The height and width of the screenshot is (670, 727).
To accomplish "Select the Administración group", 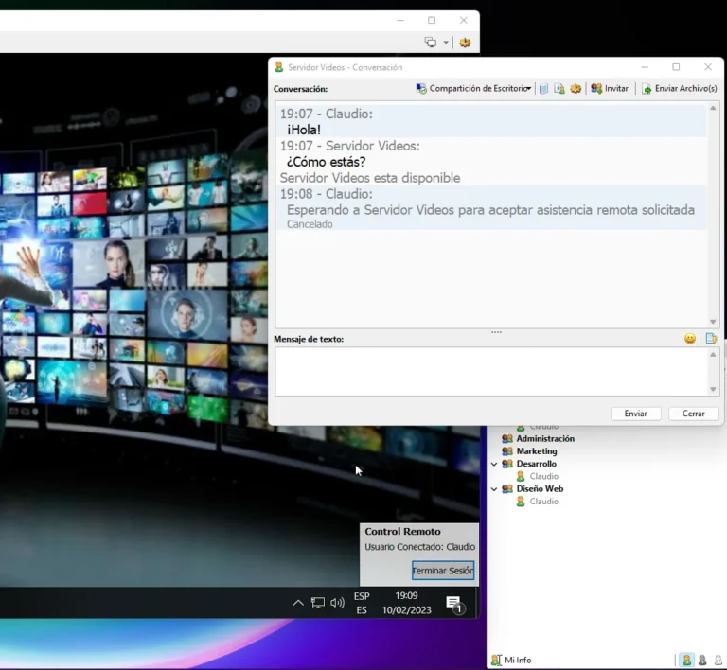I will pyautogui.click(x=544, y=439).
